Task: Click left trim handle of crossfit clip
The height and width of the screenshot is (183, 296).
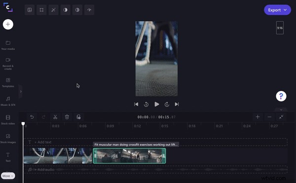Action: (x=95, y=156)
